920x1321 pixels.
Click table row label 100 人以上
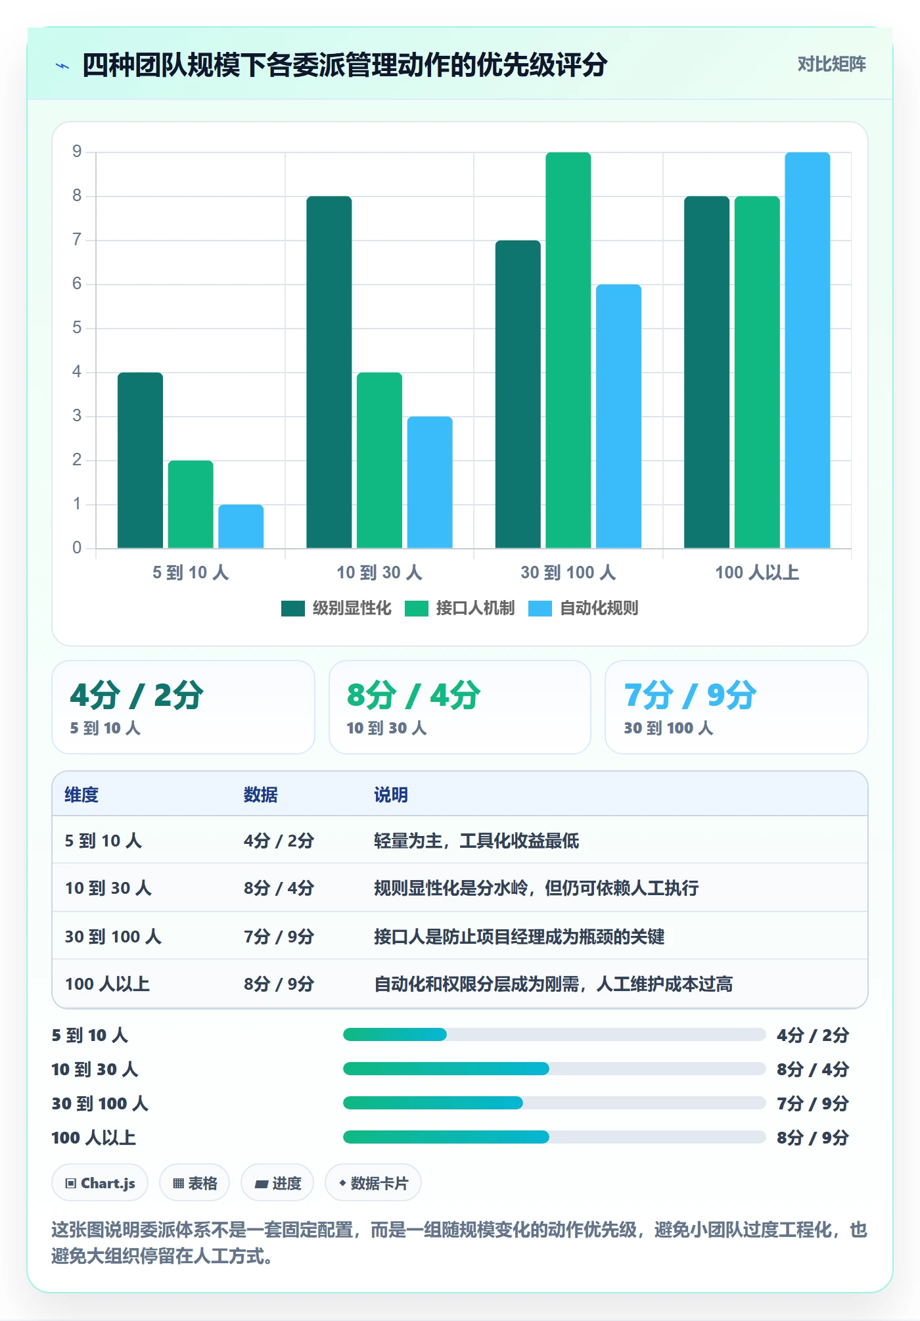(x=107, y=984)
